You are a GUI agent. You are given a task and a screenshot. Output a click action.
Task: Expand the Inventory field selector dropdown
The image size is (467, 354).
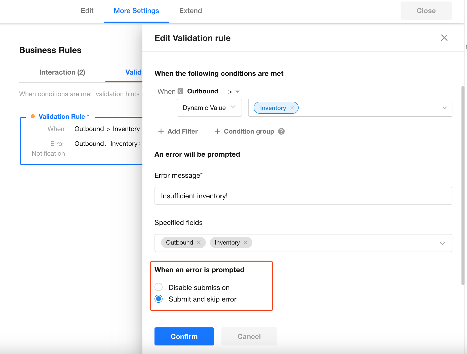(x=445, y=108)
